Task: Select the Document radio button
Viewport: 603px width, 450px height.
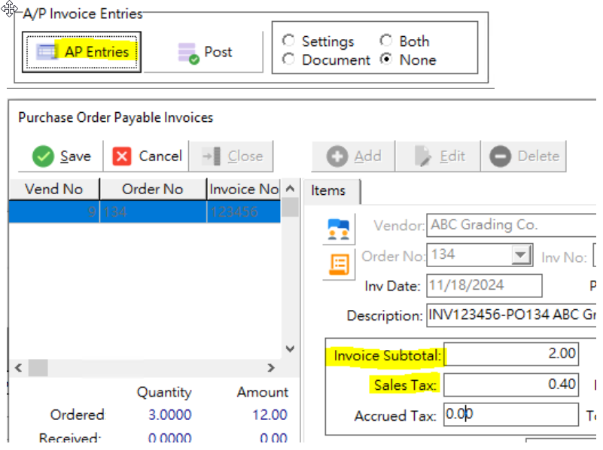Action: click(288, 59)
